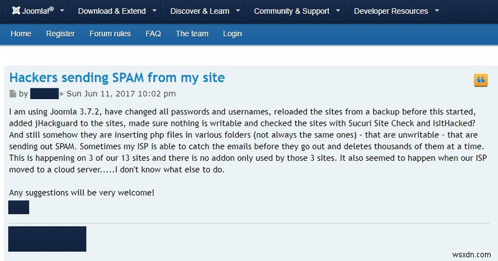Open the Community & Support menu
This screenshot has height=261, width=498.
click(291, 11)
